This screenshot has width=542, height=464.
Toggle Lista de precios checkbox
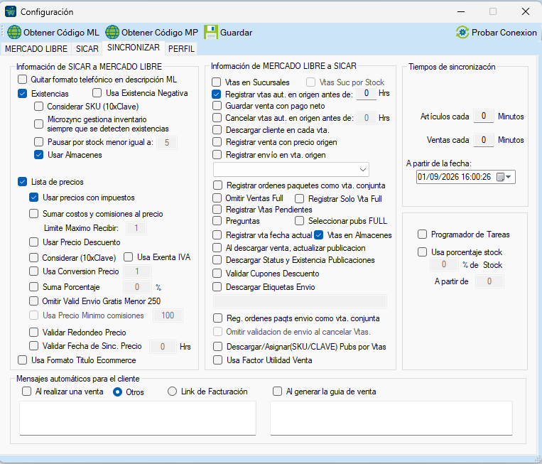pyautogui.click(x=23, y=182)
